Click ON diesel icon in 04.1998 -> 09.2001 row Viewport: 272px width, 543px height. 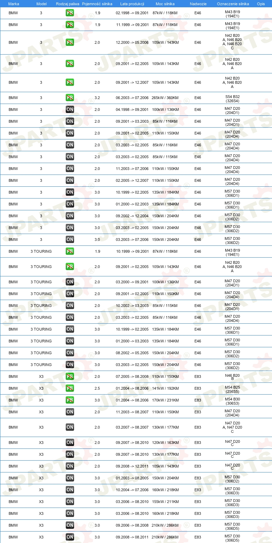(70, 110)
